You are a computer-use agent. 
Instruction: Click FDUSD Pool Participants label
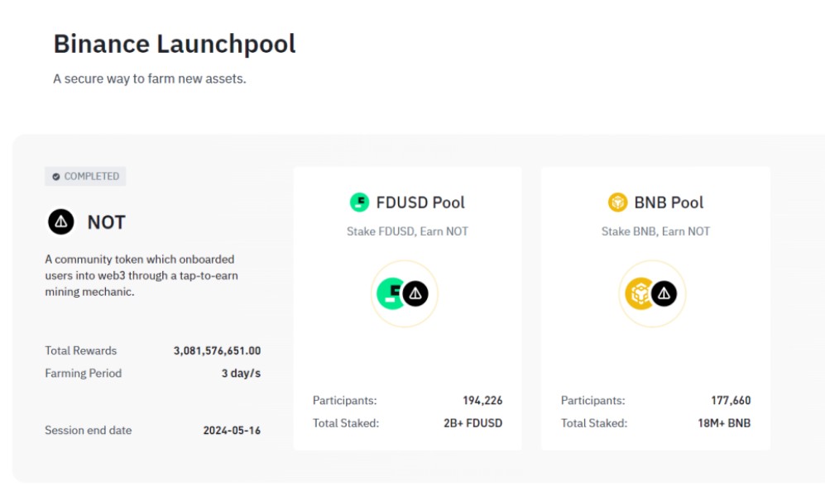click(344, 400)
